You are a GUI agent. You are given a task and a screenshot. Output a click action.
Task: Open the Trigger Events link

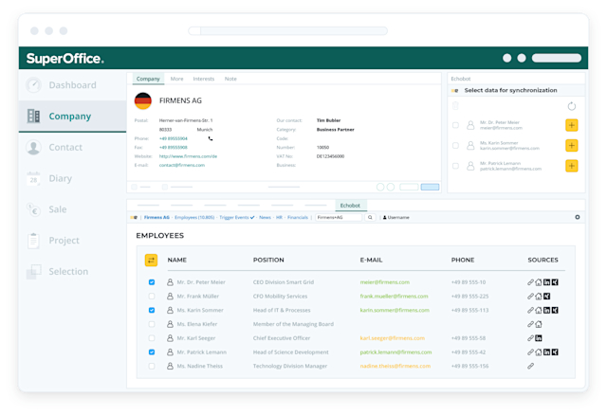[236, 217]
